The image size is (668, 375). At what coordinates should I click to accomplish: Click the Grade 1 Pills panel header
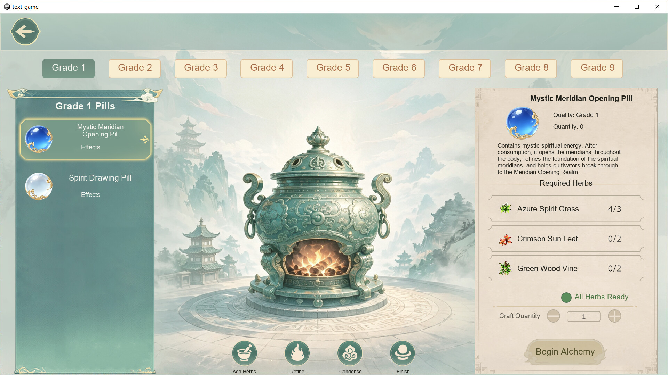pos(85,106)
